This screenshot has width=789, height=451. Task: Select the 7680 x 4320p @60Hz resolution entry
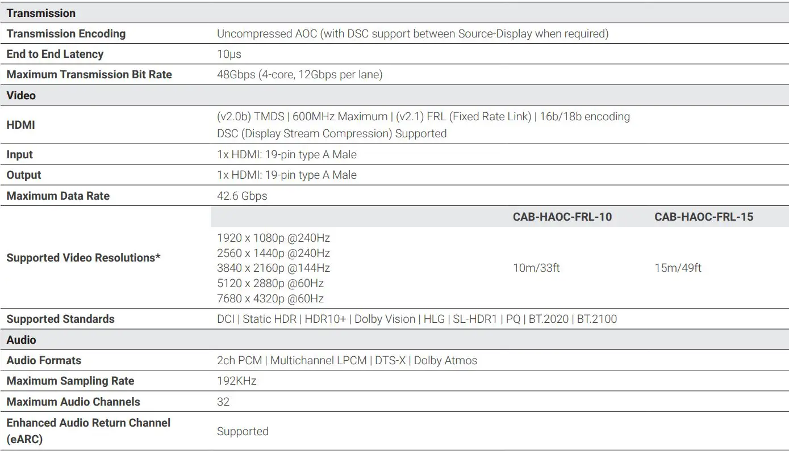coord(270,298)
